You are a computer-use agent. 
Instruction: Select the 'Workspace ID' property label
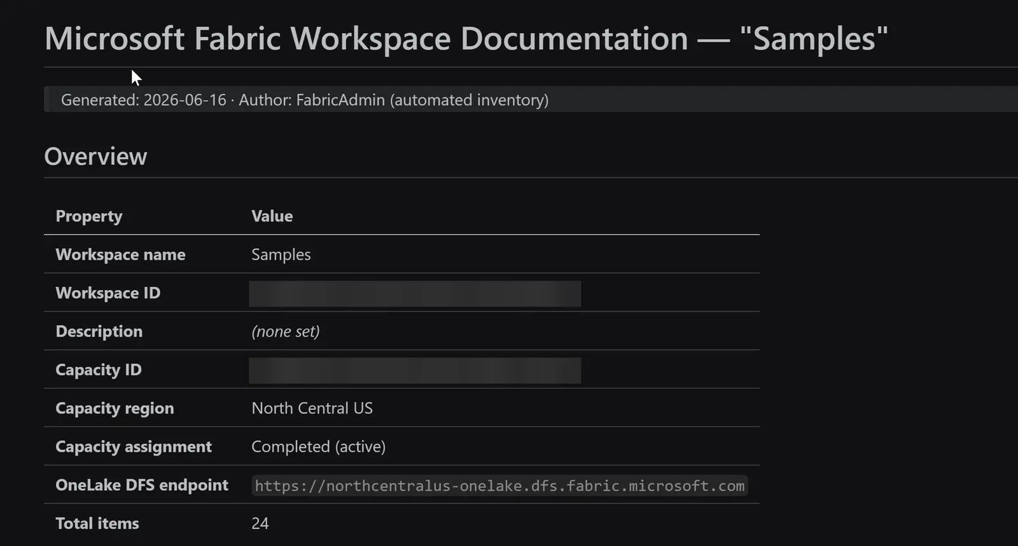pos(108,293)
